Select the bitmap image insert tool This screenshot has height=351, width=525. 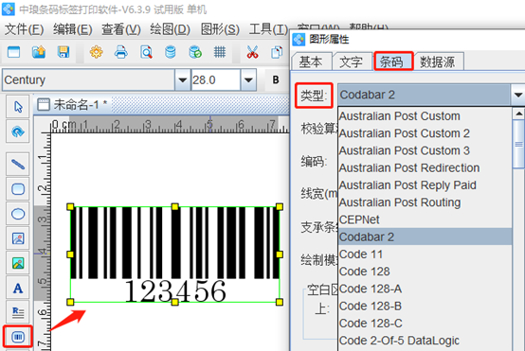pyautogui.click(x=18, y=238)
